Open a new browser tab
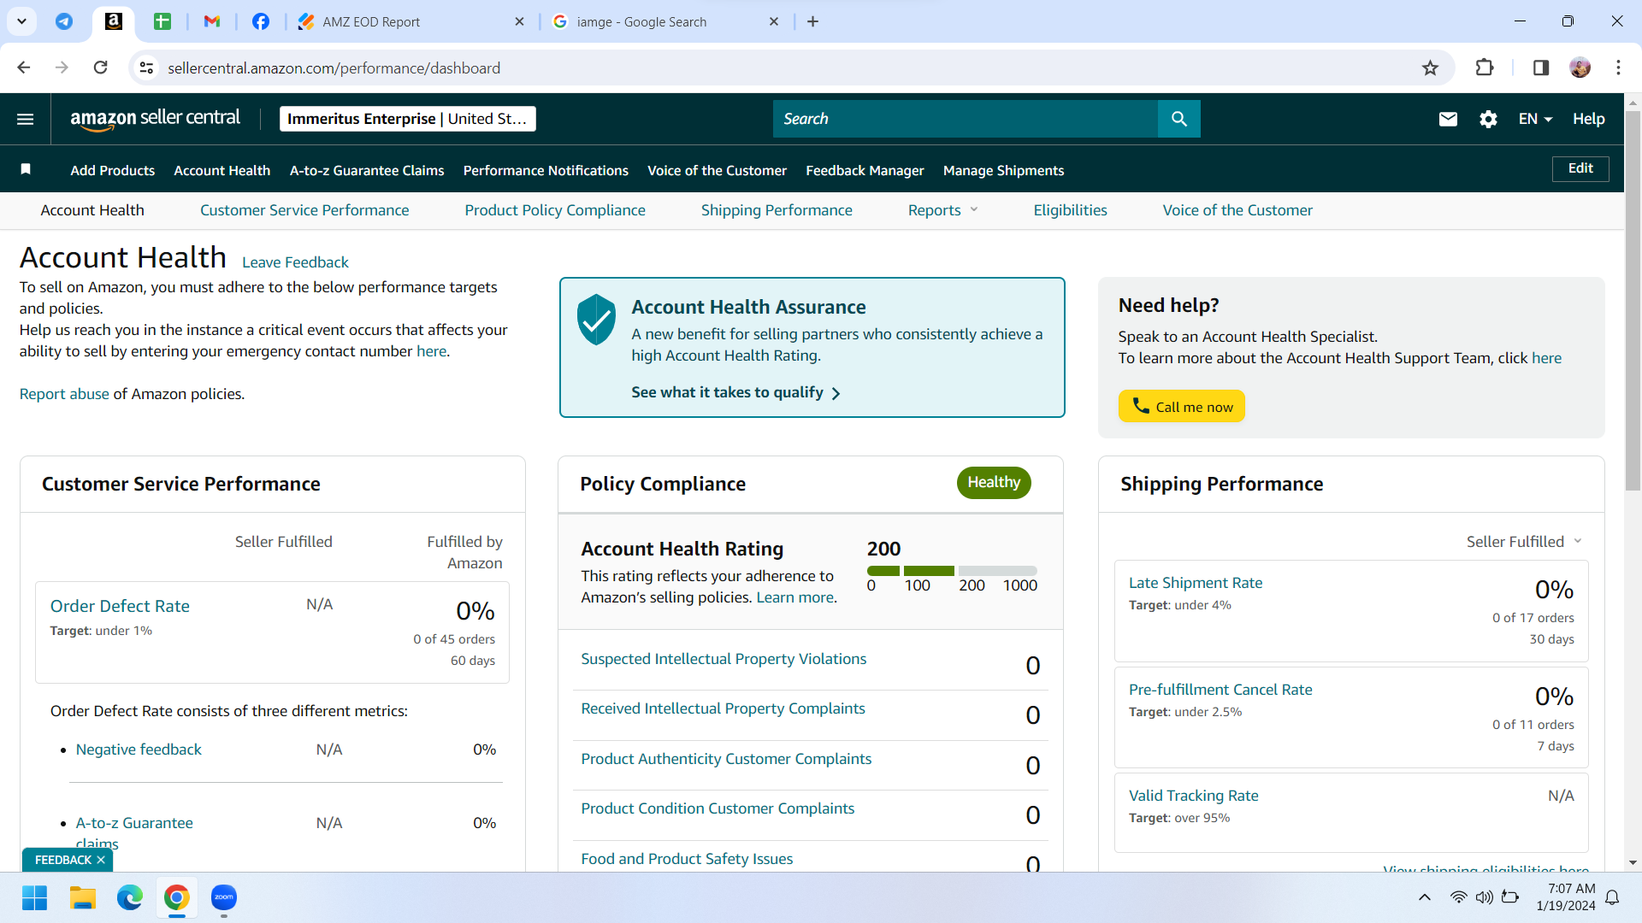1642x923 pixels. pos(812,21)
